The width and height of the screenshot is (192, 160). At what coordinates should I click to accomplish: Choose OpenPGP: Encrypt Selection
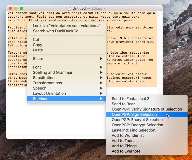[147, 120]
